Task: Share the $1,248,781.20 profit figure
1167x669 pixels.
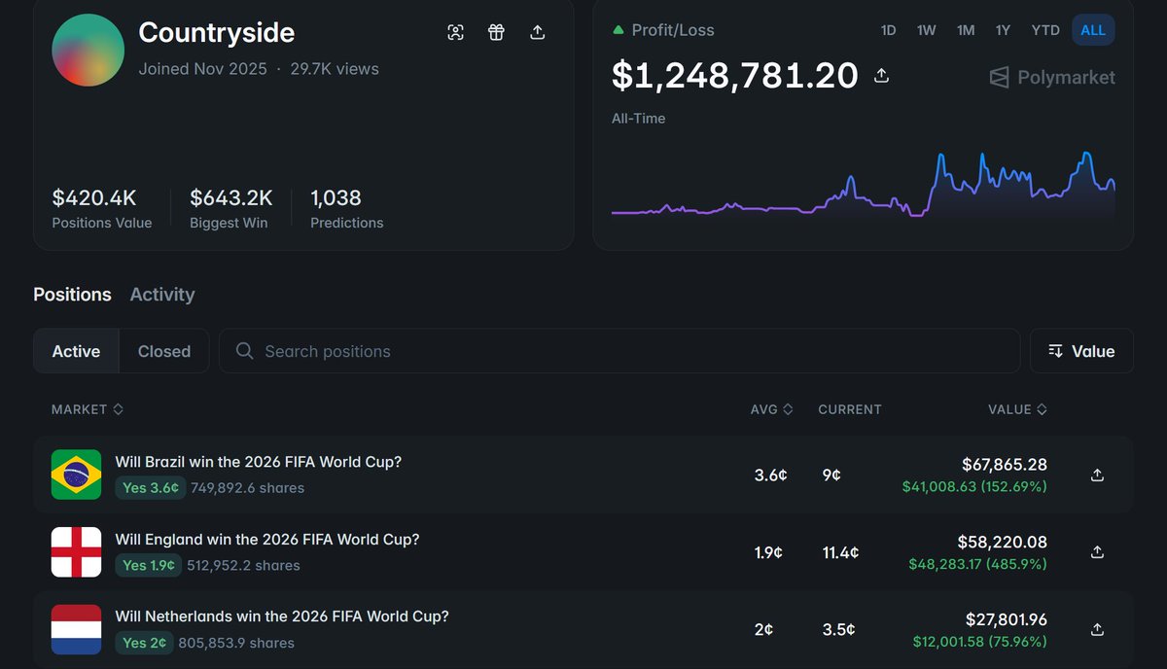Action: coord(882,75)
